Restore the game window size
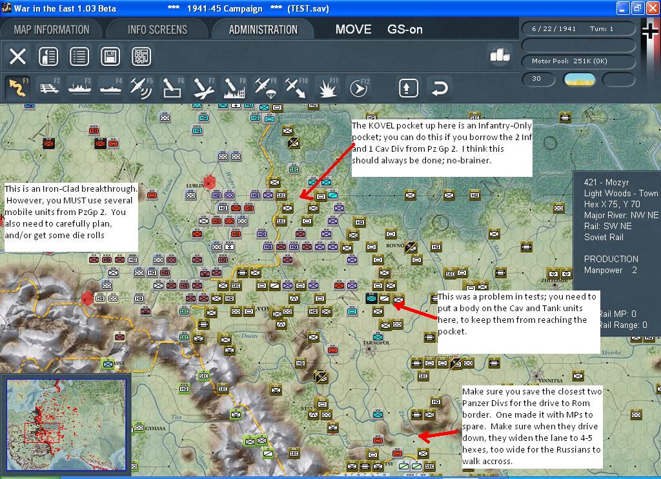This screenshot has height=479, width=661. point(637,8)
